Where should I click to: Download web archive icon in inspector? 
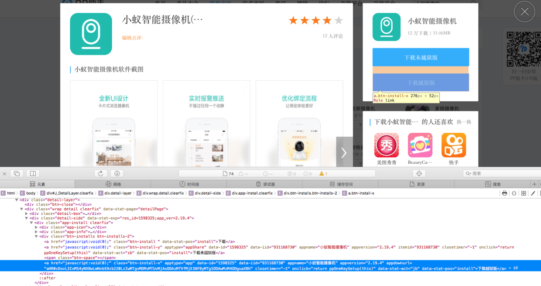[117, 173]
